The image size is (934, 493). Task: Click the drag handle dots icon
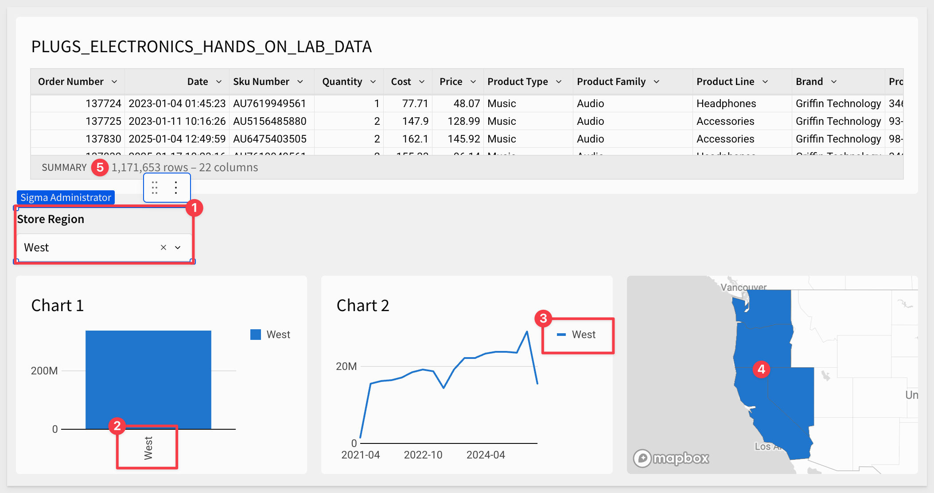pyautogui.click(x=155, y=188)
